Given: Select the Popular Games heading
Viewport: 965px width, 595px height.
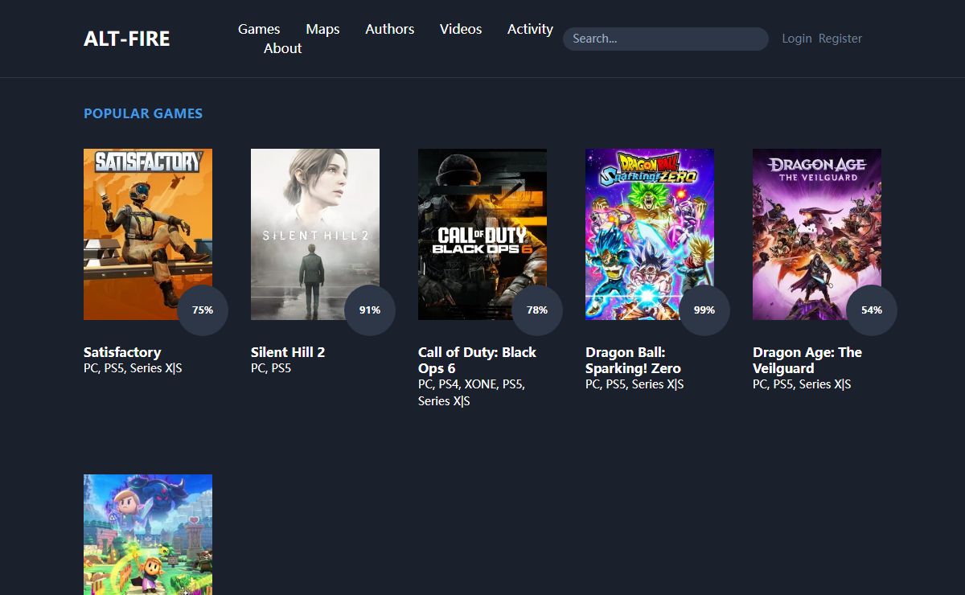Looking at the screenshot, I should (143, 113).
